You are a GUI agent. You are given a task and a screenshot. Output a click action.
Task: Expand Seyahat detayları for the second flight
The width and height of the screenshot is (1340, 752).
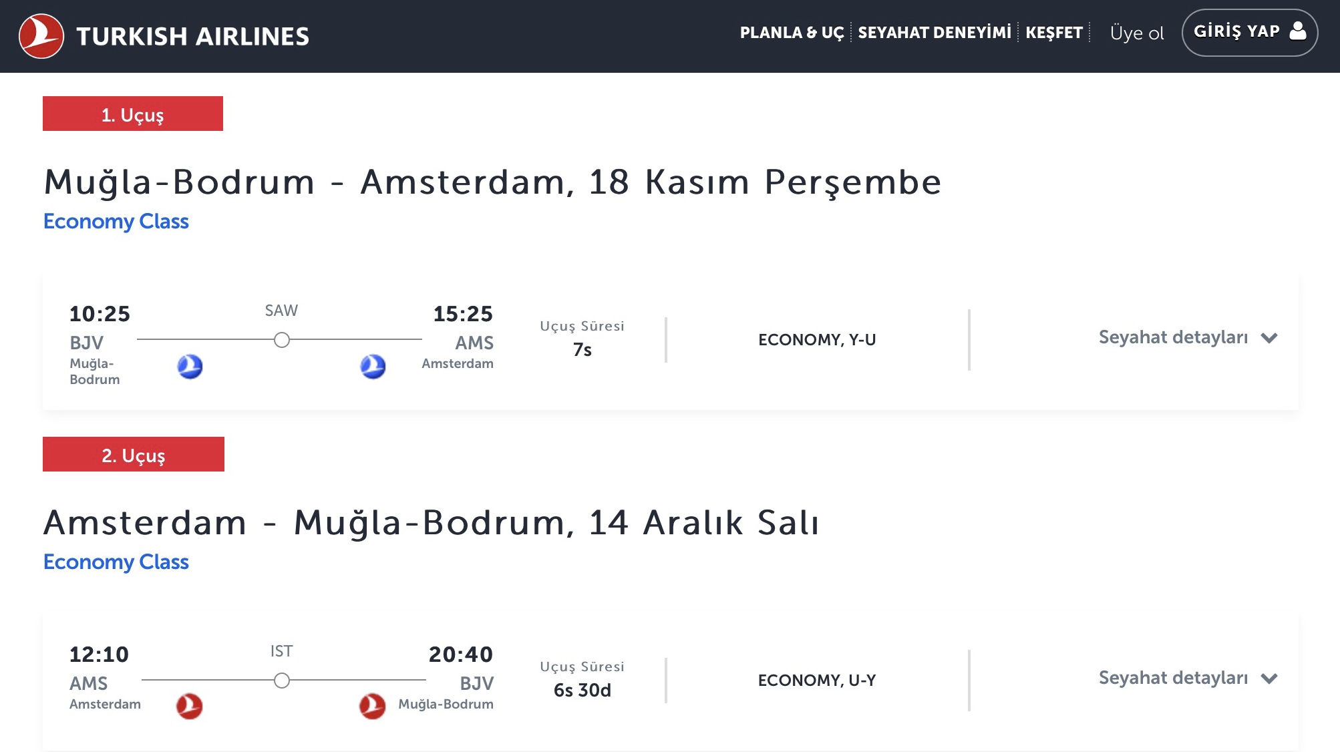point(1188,678)
